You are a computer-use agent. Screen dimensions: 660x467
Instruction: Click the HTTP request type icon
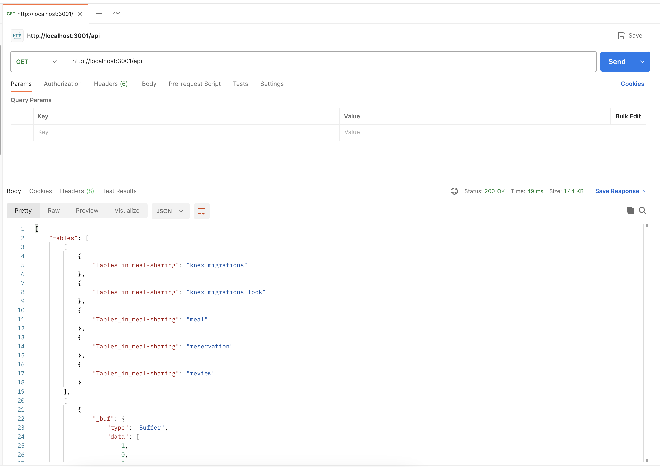[x=17, y=36]
